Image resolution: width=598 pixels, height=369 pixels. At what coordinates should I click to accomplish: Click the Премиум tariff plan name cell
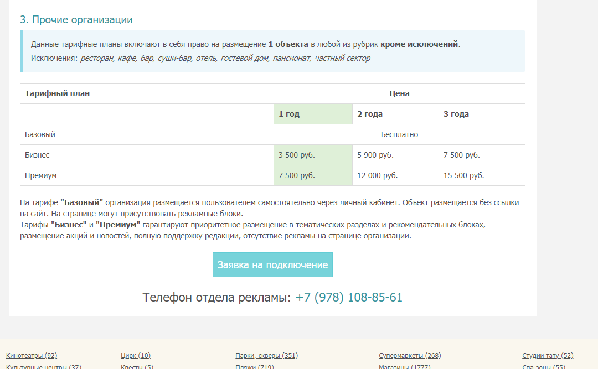(147, 175)
